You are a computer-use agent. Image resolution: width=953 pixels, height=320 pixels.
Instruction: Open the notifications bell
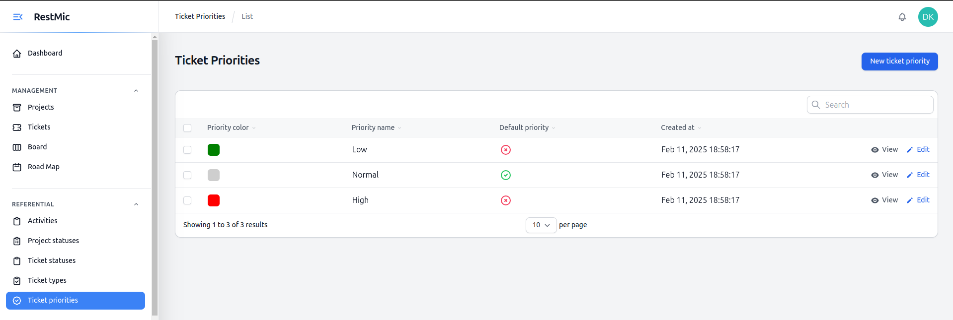(x=902, y=17)
